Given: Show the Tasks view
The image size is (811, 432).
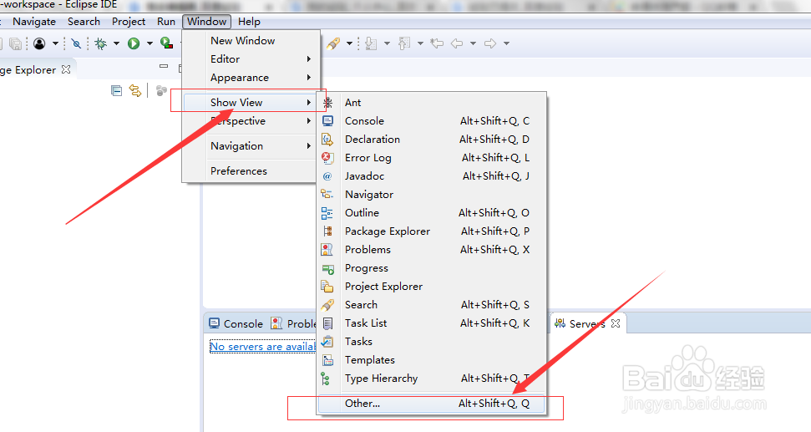Looking at the screenshot, I should 432,341.
